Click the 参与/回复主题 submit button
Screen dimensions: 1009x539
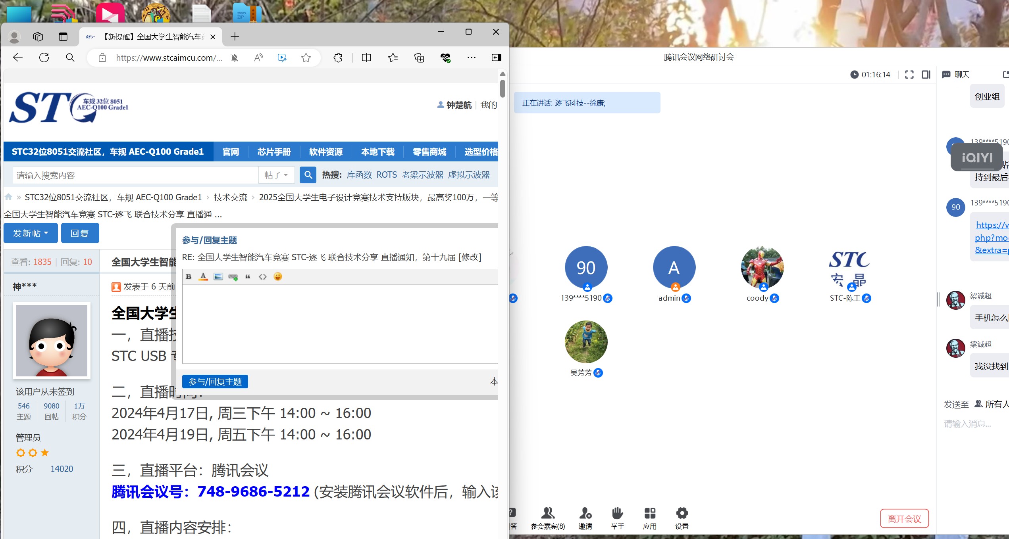point(215,382)
